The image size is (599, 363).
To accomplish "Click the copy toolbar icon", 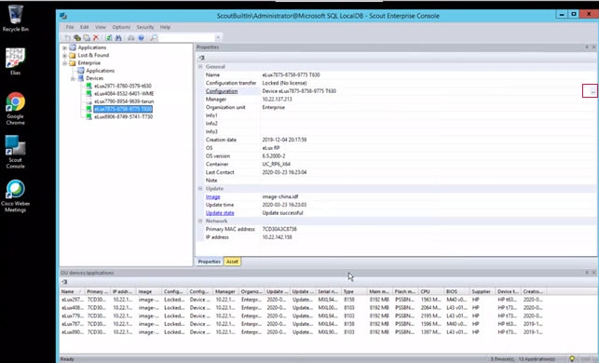I will 77,37.
